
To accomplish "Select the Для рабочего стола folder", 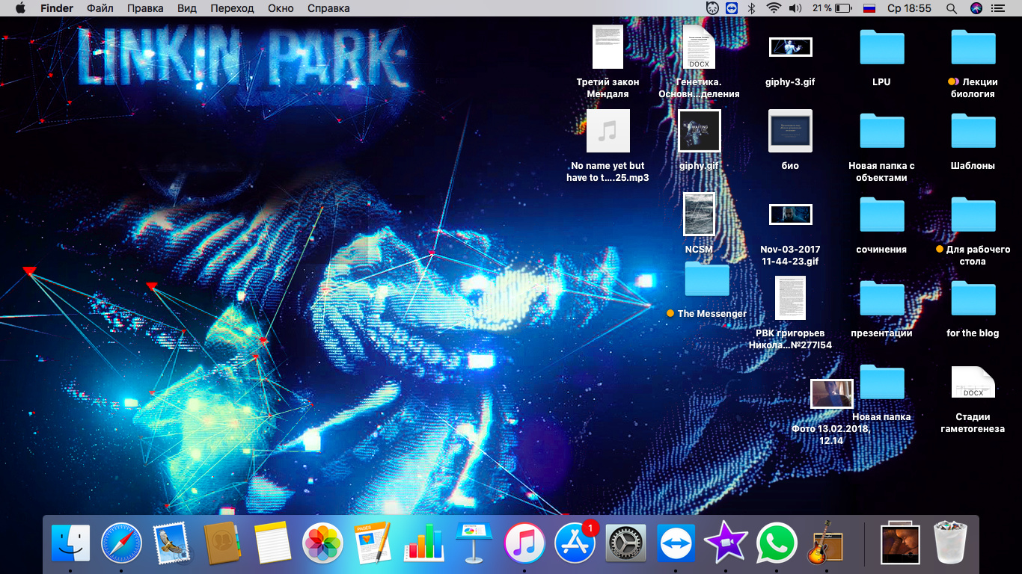I will click(x=973, y=215).
